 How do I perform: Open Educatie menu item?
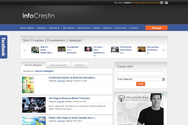[x=42, y=28]
